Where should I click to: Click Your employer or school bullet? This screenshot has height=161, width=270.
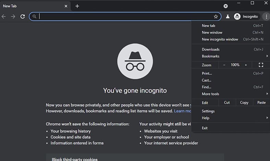tap(167, 137)
